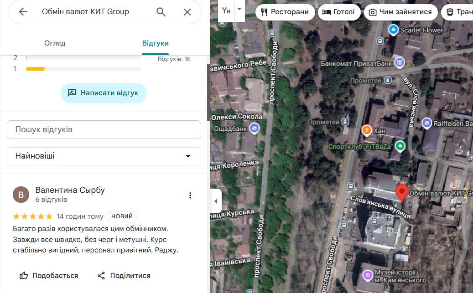This screenshot has height=293, width=473.
Task: Open the three-dot menu on Валентина Сырбу review
Action: [x=190, y=195]
